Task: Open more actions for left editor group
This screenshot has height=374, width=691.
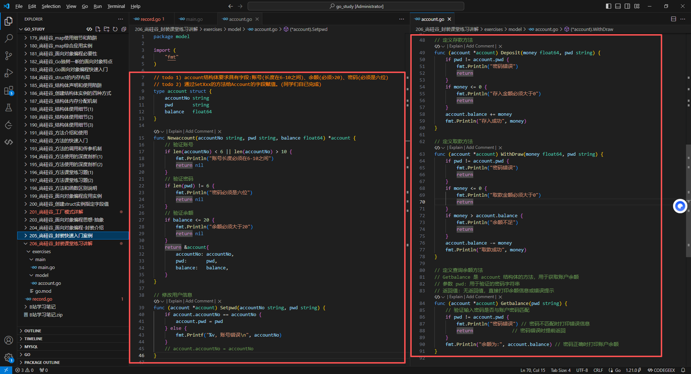Action: coord(402,19)
